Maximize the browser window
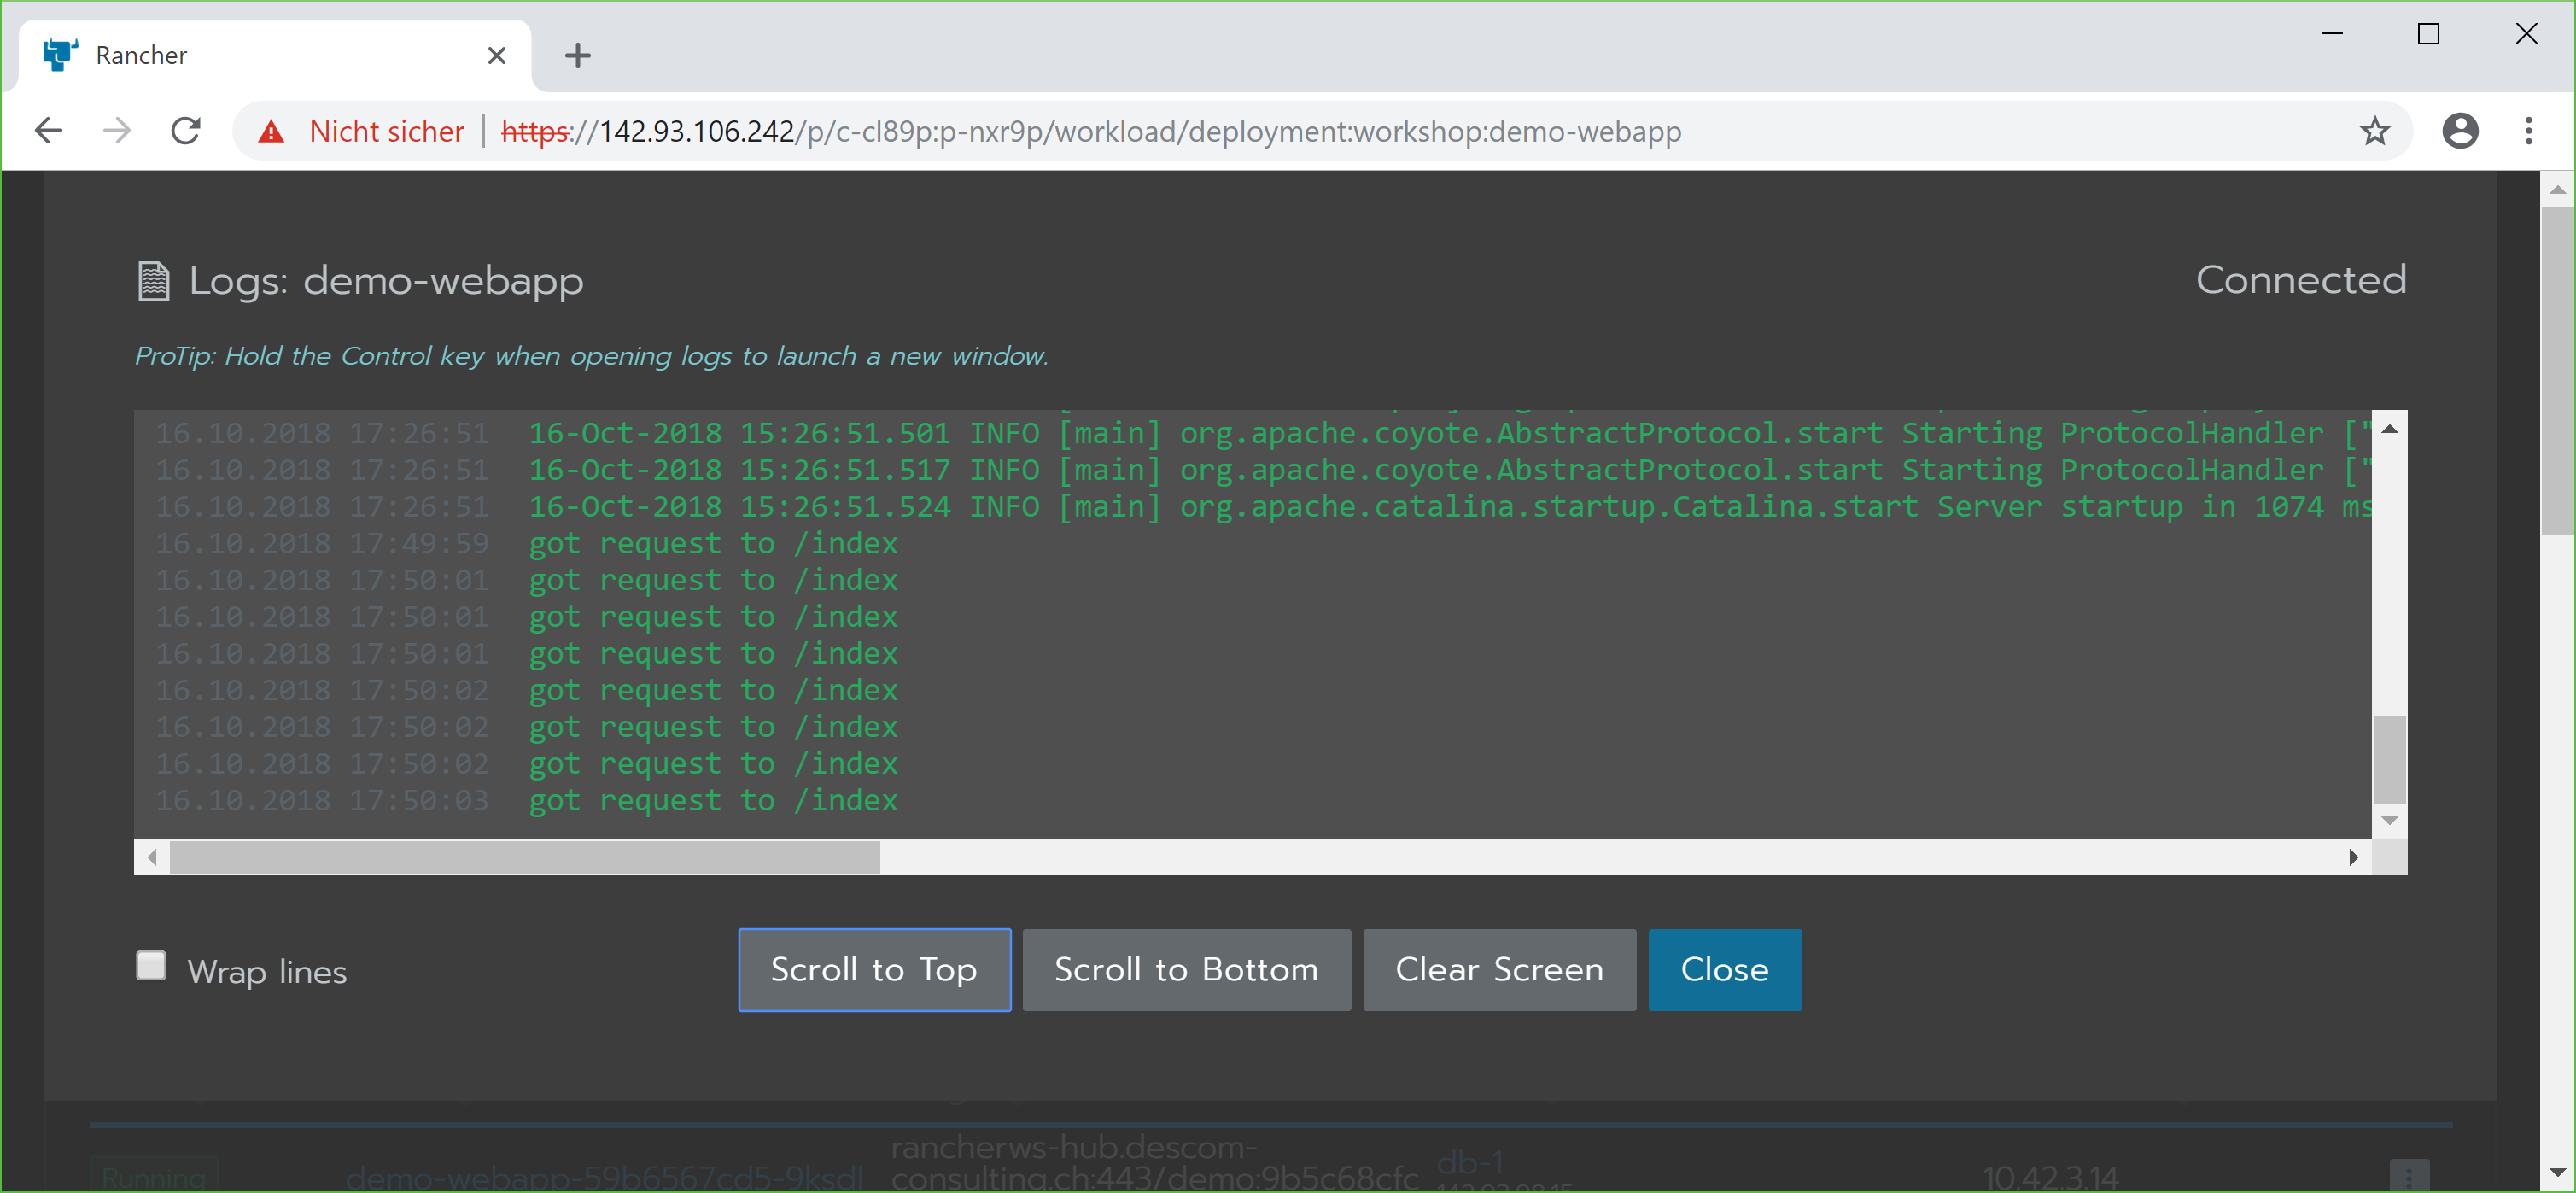The width and height of the screenshot is (2576, 1193). [x=2428, y=33]
